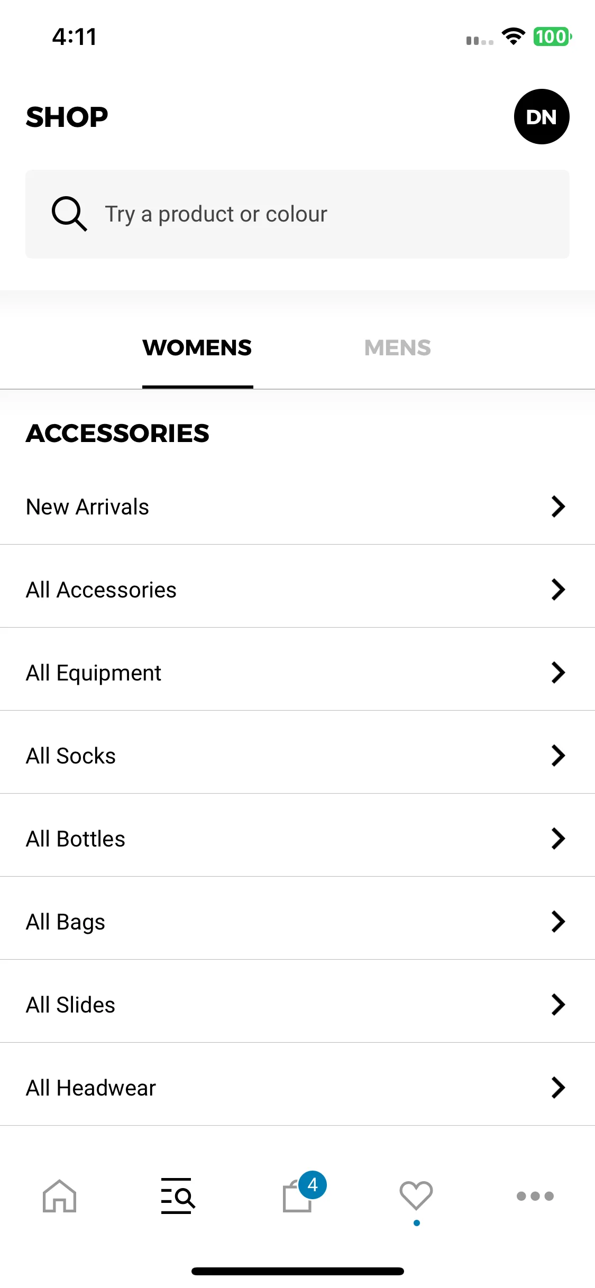Tap the blue bag count badge
The height and width of the screenshot is (1288, 595).
point(313,1185)
